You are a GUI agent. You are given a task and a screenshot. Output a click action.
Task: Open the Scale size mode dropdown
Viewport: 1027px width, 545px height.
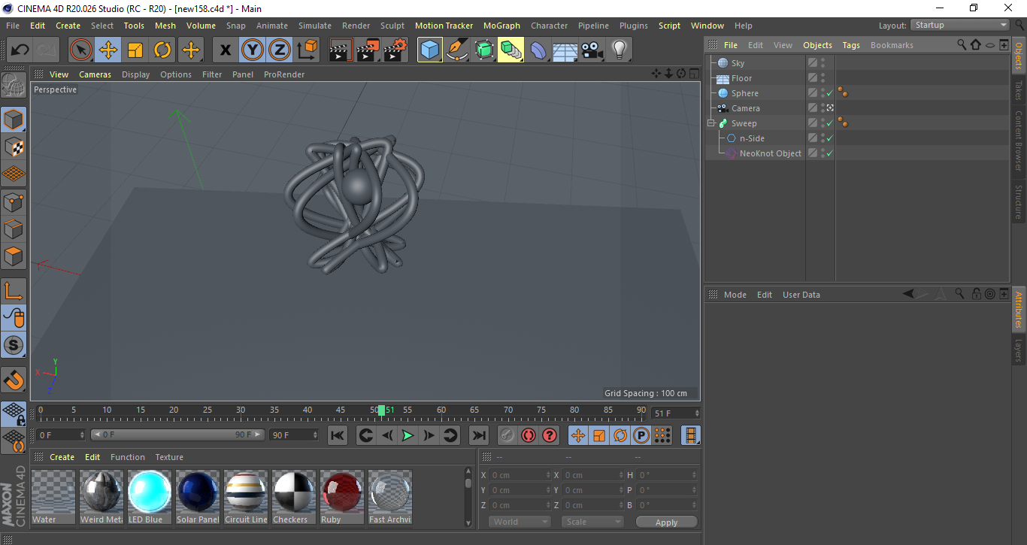click(x=592, y=522)
